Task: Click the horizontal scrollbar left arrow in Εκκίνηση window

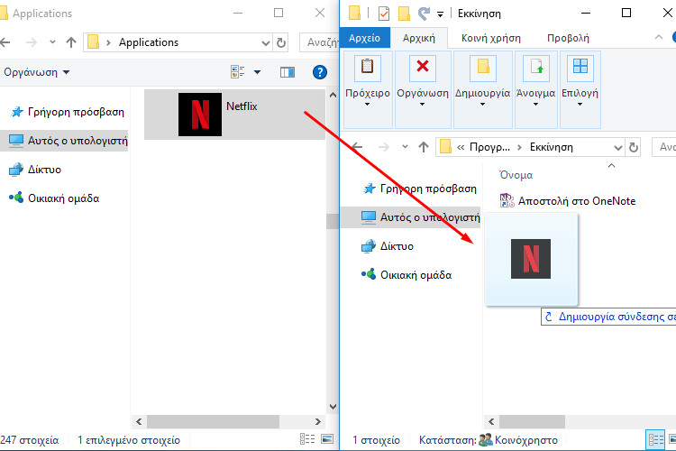Action: [x=491, y=421]
